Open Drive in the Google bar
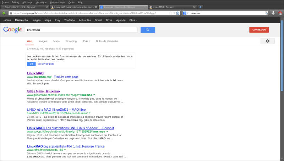Image resolution: width=284 pixels, height=161 pixels. [x=109, y=20]
